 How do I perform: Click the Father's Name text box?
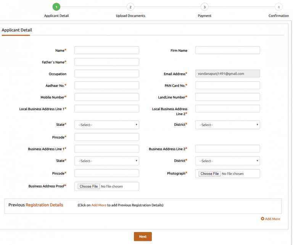[107, 62]
